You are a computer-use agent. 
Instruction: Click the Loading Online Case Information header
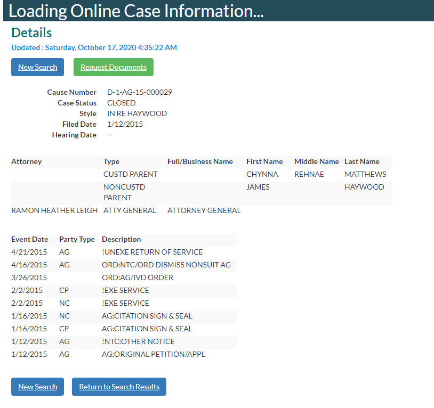[136, 11]
